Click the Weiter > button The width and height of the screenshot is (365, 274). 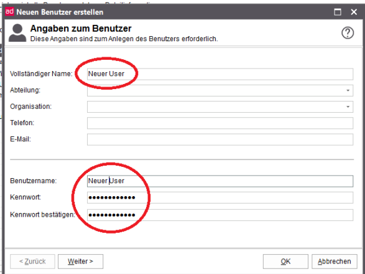81,262
